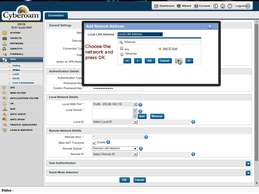259x194 pixels.
Task: Click Logout in the top bar
Action: 243,6
